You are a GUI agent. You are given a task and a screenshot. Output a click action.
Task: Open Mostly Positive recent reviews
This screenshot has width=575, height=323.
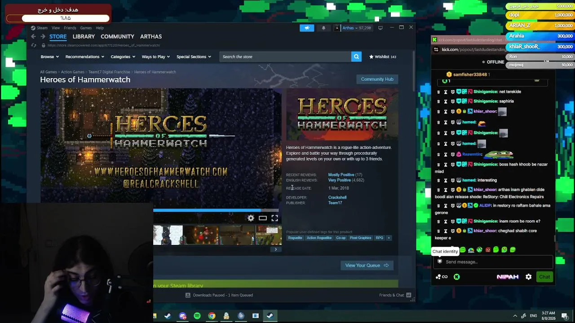tap(341, 175)
